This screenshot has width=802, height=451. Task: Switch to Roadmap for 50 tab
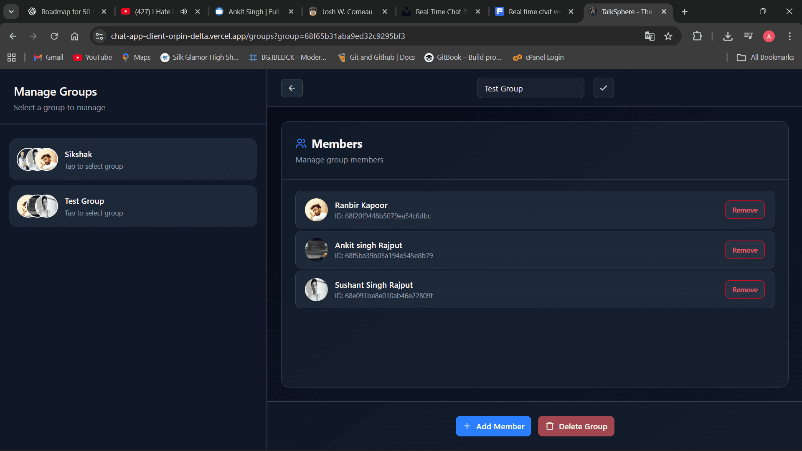[65, 12]
